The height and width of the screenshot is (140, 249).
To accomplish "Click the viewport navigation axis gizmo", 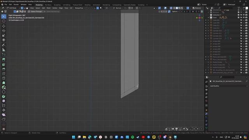I will click(200, 18).
